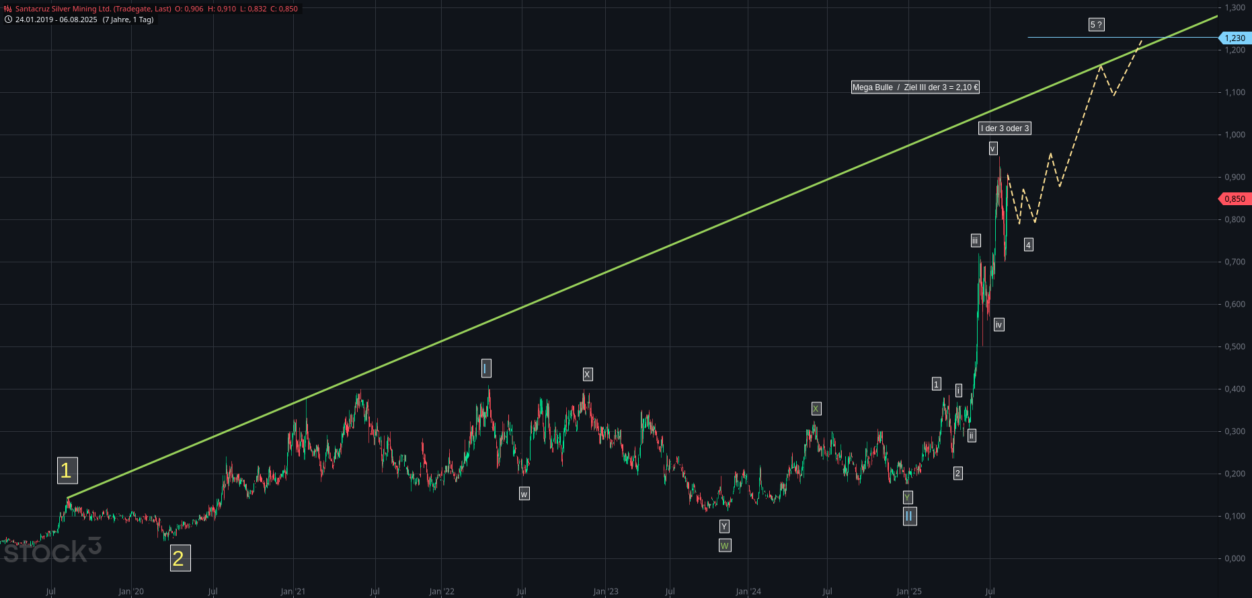Click the '(7 Jahre, 1 Tag)' period text
The height and width of the screenshot is (598, 1252).
tap(128, 20)
